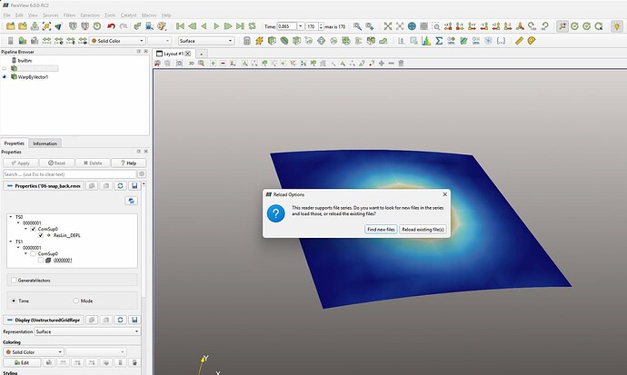This screenshot has width=627, height=375.
Task: Open the Representation Surface combo box
Action: [x=87, y=331]
